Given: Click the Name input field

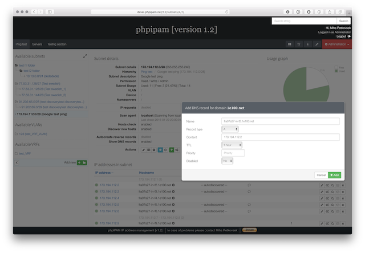Looking at the screenshot, I should (x=281, y=121).
